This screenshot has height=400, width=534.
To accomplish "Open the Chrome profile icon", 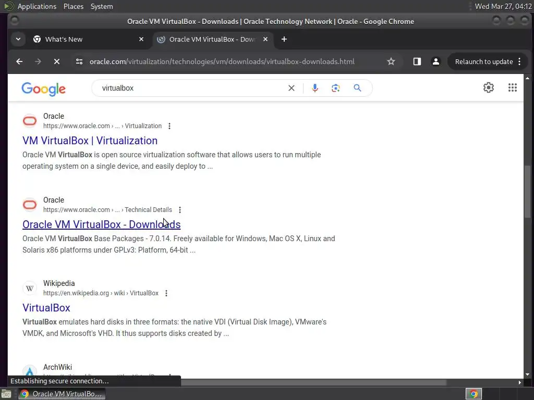I will (x=435, y=61).
